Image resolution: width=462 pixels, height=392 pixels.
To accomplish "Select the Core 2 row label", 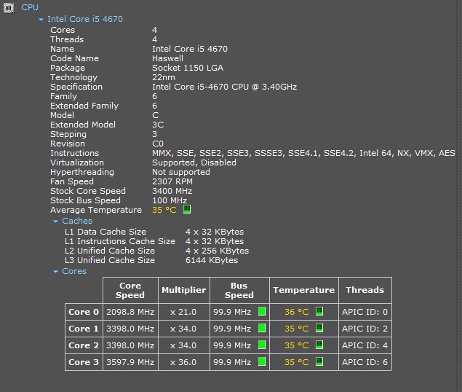I will point(84,345).
